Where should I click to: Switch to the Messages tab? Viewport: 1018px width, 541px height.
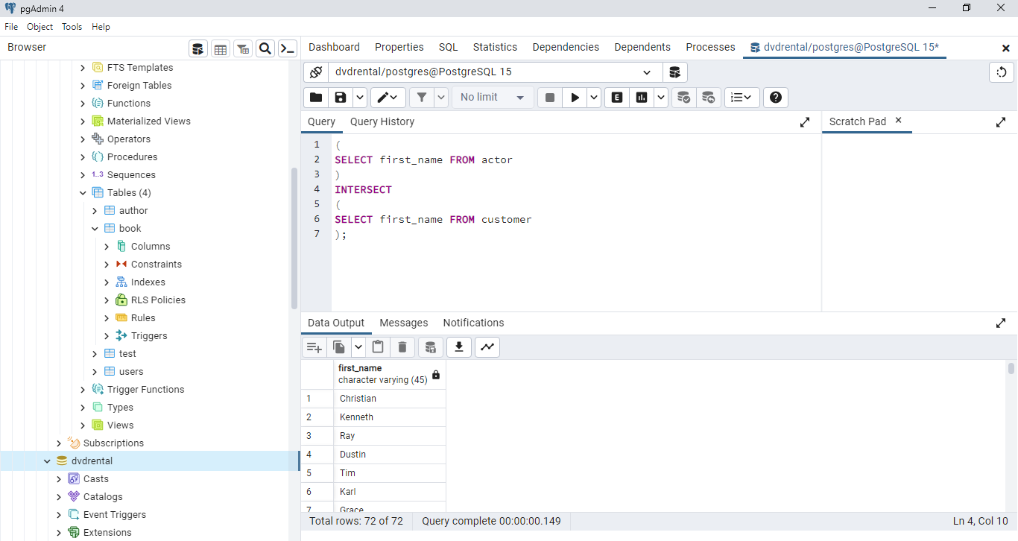tap(404, 323)
